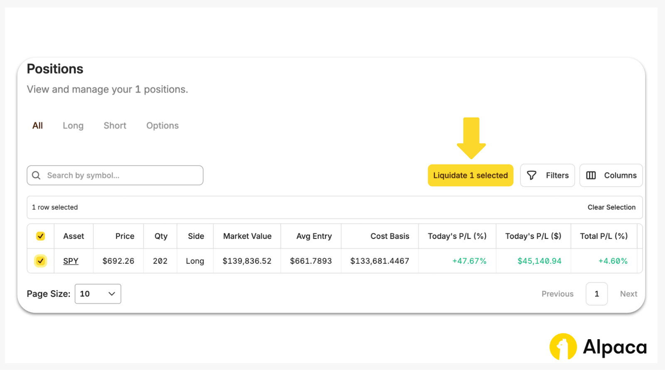Select the All positions tab
Image resolution: width=665 pixels, height=370 pixels.
(37, 126)
